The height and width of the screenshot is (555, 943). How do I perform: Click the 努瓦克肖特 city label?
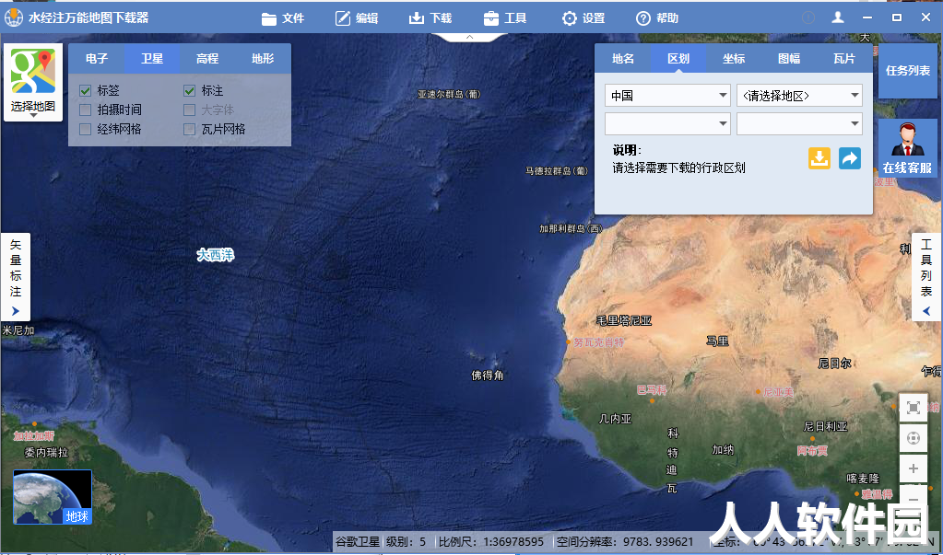[598, 342]
